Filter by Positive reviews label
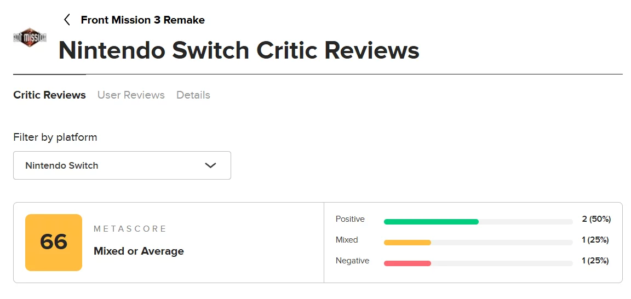This screenshot has width=631, height=299. coord(350,219)
